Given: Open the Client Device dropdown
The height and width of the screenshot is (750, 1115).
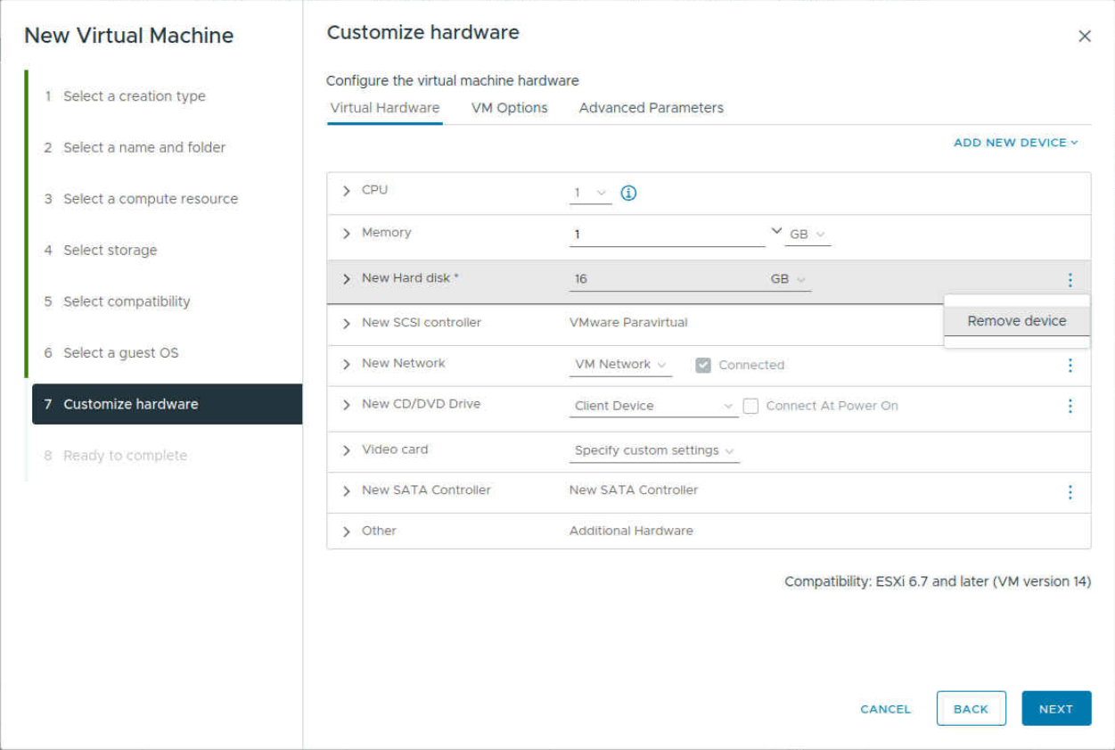Looking at the screenshot, I should point(652,406).
